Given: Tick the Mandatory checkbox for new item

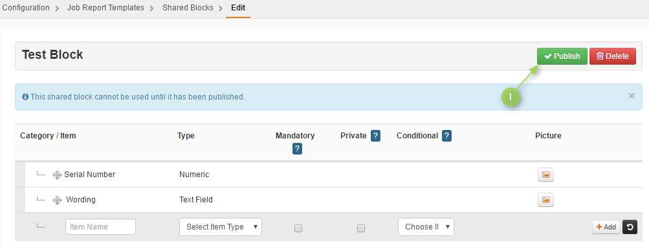Looking at the screenshot, I should coord(298,228).
